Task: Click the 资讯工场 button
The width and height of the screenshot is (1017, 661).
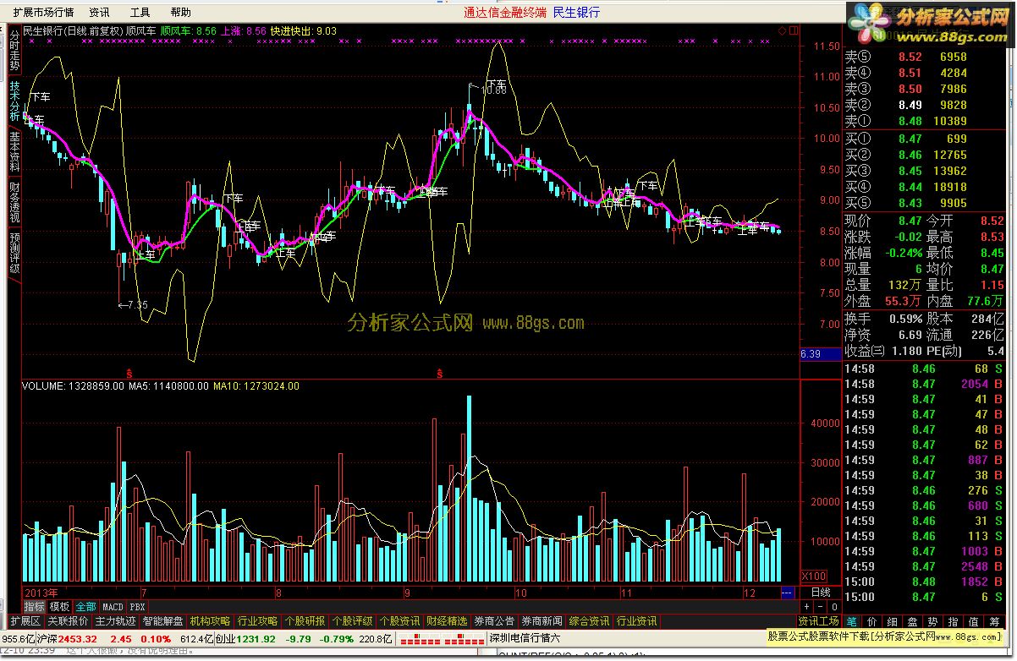Action: point(819,621)
